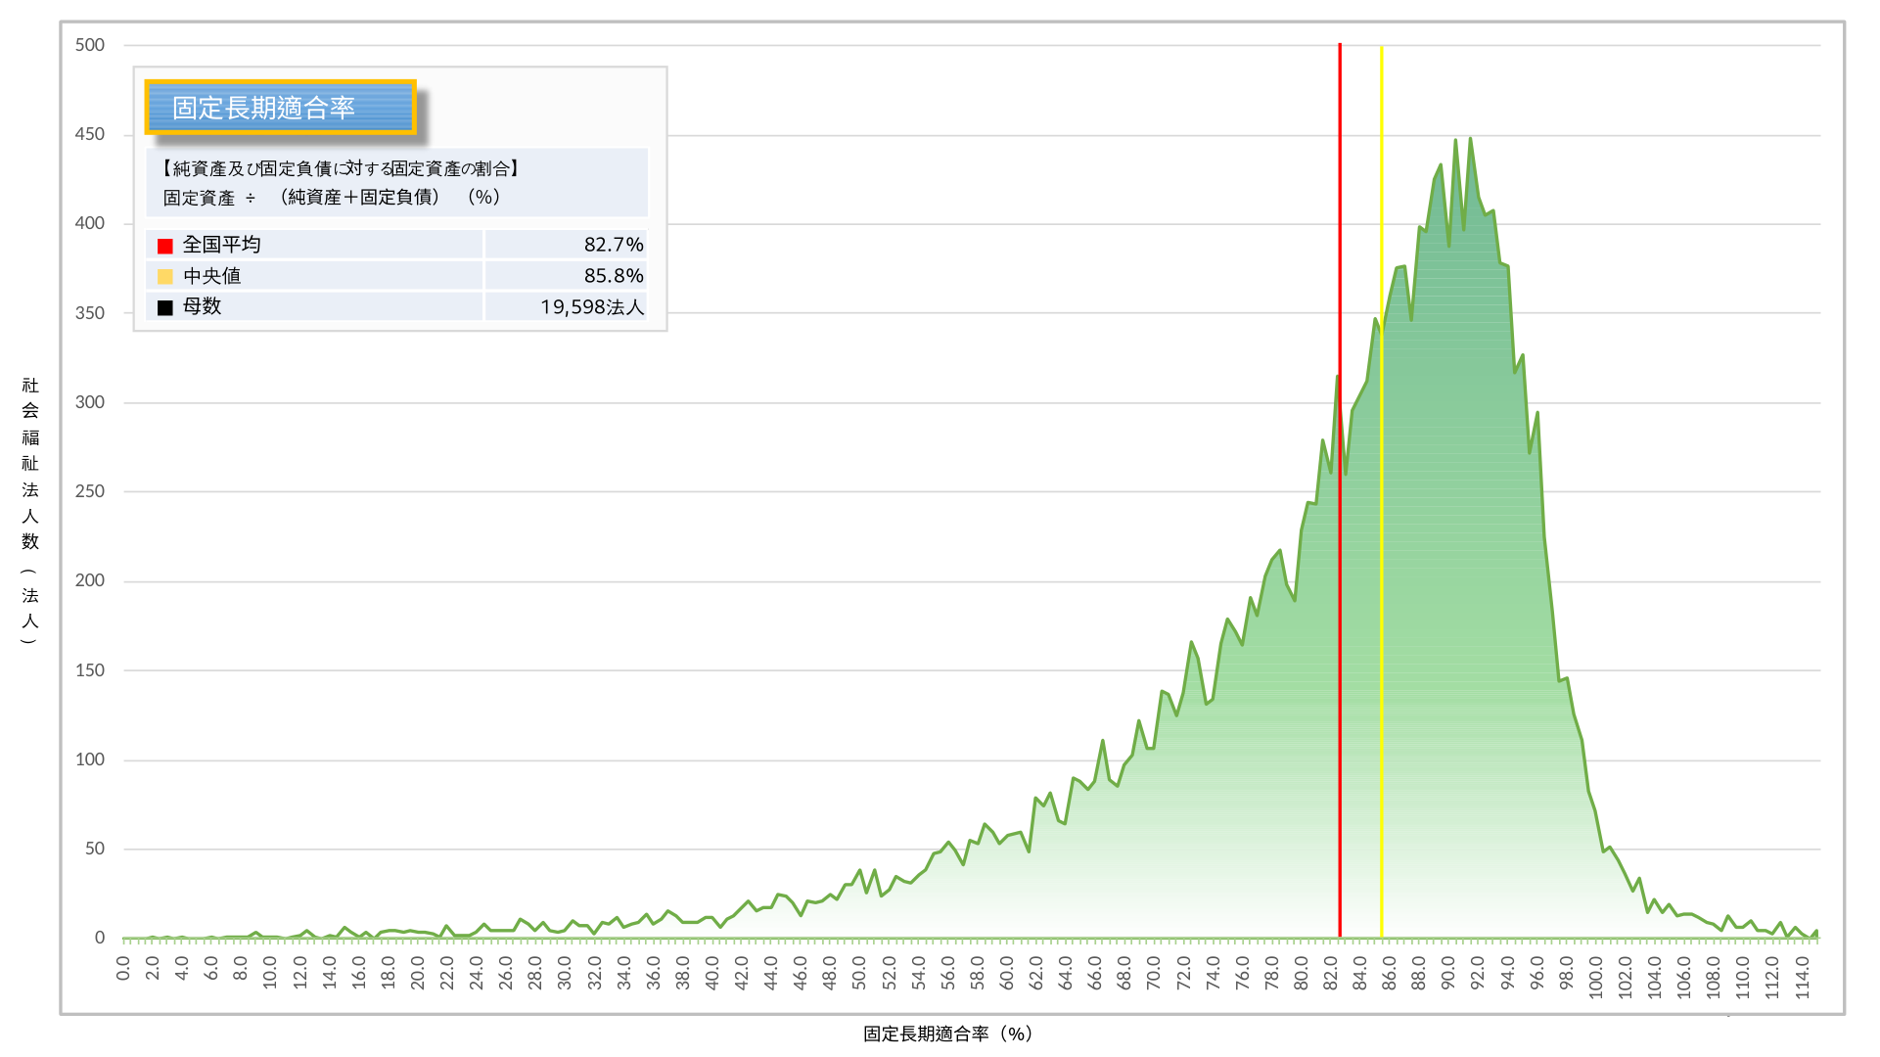The image size is (1880, 1057).
Task: Select the x-axis title 固定長期適合率（%）
Action: point(947,1034)
